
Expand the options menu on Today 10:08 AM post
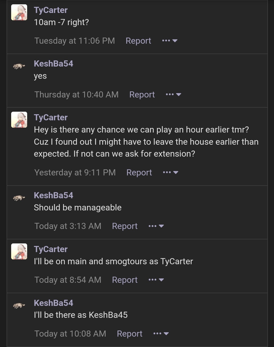click(x=161, y=334)
